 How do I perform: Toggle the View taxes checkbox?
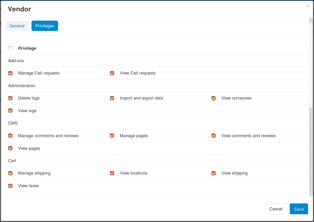point(10,186)
